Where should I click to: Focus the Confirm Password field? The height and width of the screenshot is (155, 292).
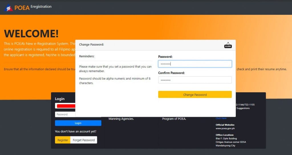195,80
